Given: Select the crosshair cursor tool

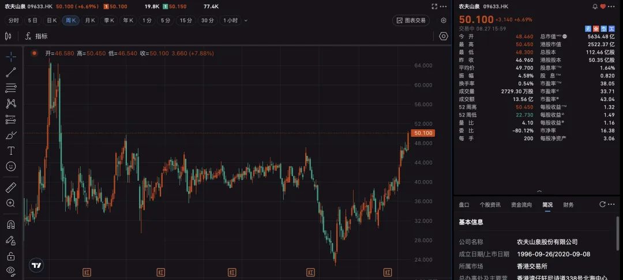Looking at the screenshot, I should click(x=10, y=57).
